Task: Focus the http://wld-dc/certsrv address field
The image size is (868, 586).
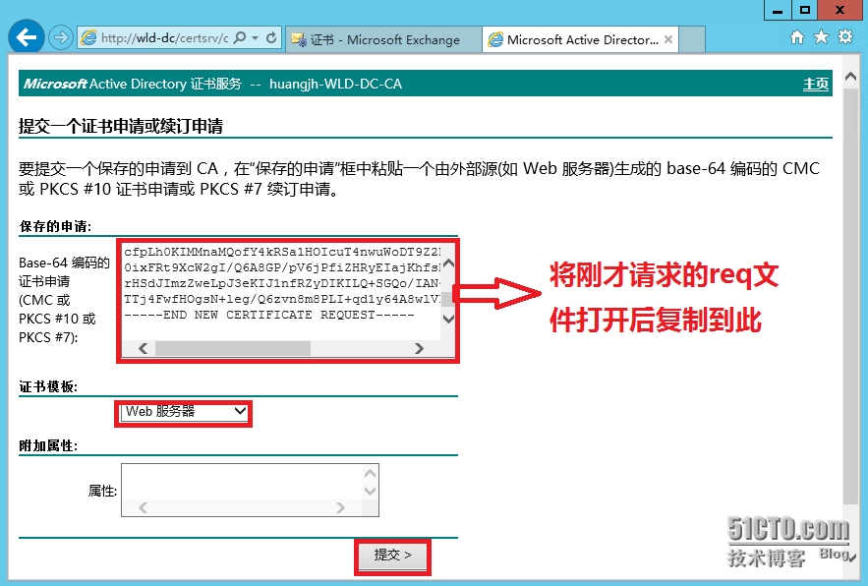Action: [x=164, y=37]
